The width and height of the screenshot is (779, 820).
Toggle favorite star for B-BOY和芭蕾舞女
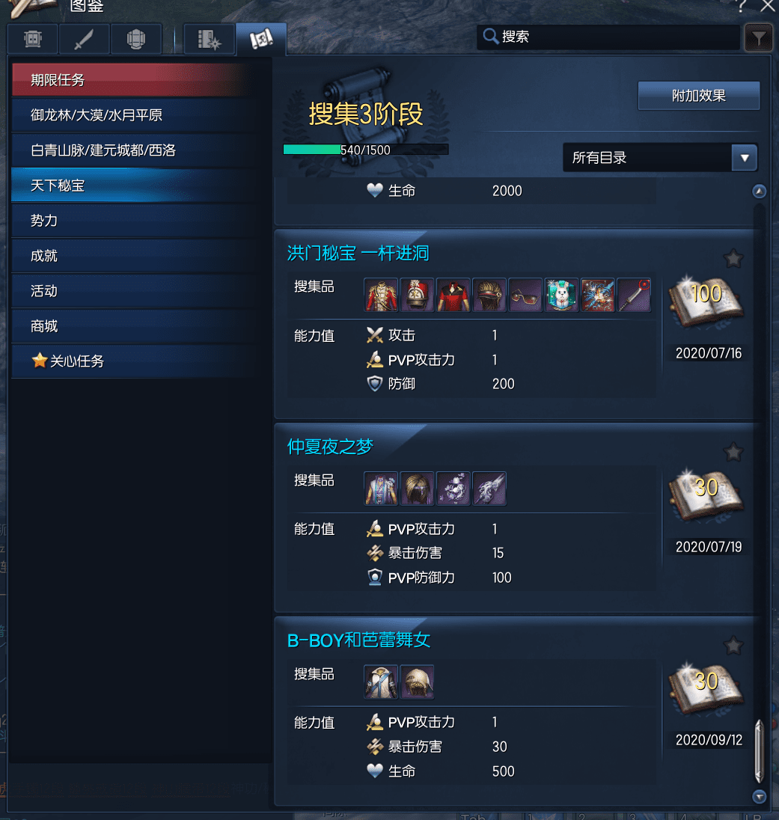coord(733,646)
